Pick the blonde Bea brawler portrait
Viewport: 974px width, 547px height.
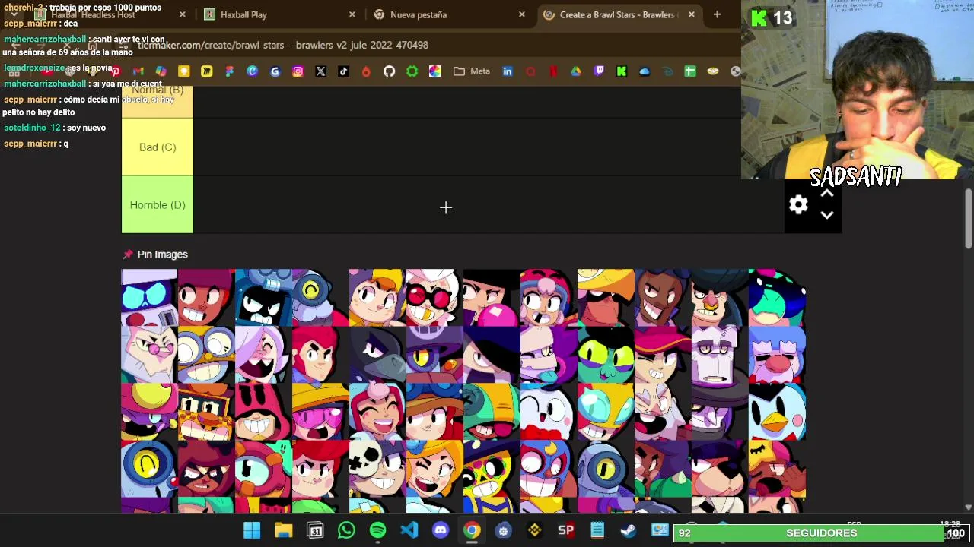pos(377,297)
